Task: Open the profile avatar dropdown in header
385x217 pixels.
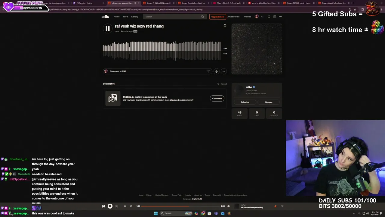Action: coord(259,17)
